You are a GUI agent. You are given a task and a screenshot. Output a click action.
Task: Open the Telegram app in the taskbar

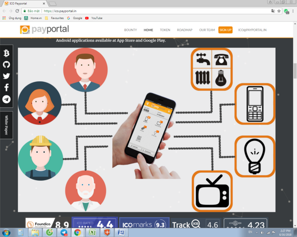pyautogui.click(x=64, y=233)
